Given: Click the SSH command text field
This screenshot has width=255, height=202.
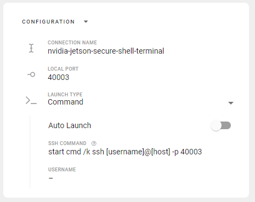Looking at the screenshot, I should coord(125,152).
